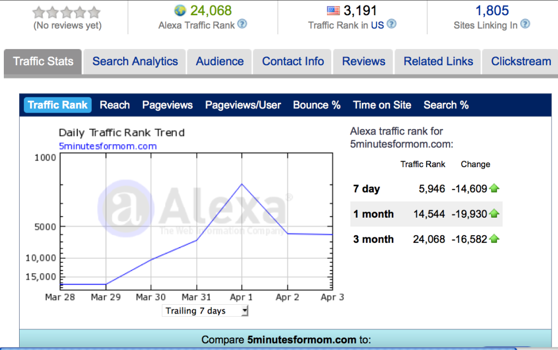Open the Reviews tab

363,62
